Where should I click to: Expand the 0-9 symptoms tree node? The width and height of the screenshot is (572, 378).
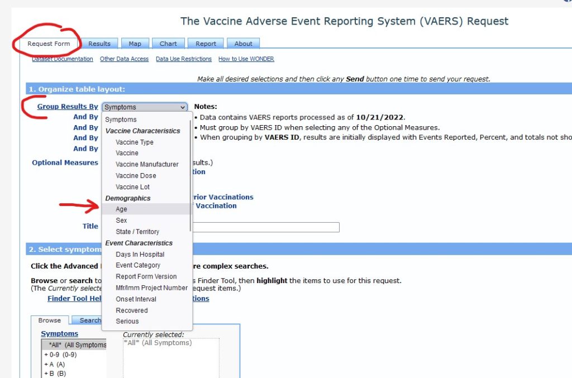pos(46,355)
